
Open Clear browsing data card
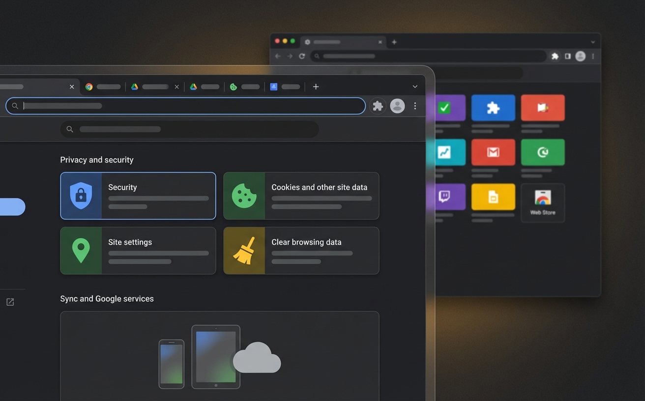click(301, 251)
